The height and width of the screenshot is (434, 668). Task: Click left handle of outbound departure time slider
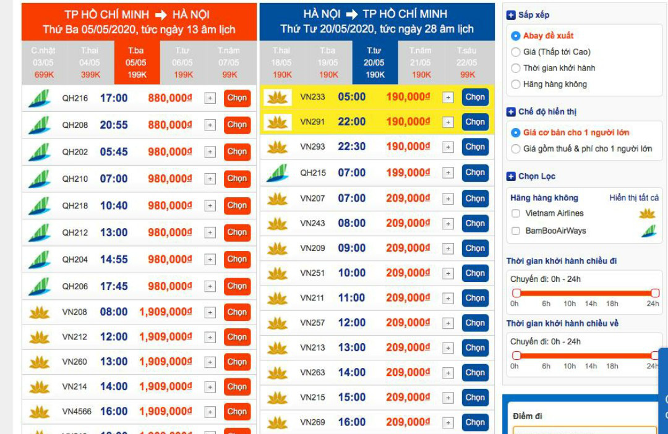(516, 293)
